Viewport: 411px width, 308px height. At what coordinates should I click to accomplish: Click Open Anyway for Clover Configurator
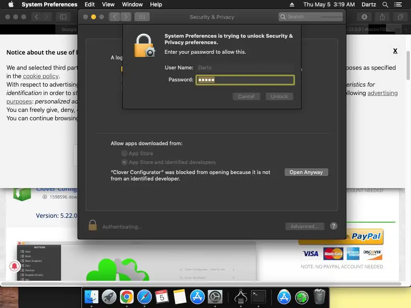(x=306, y=172)
